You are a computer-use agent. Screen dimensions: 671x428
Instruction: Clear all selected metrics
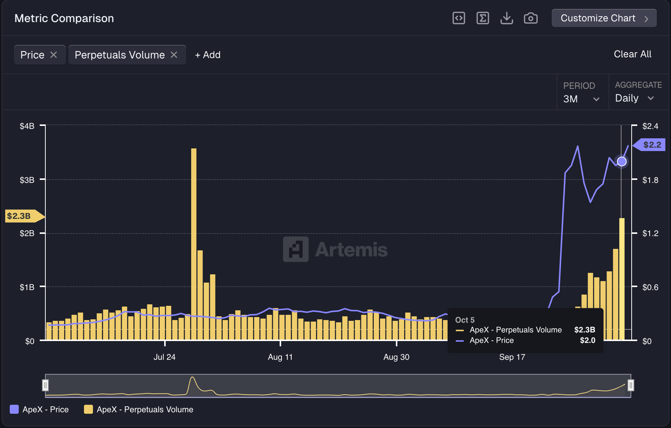[632, 54]
